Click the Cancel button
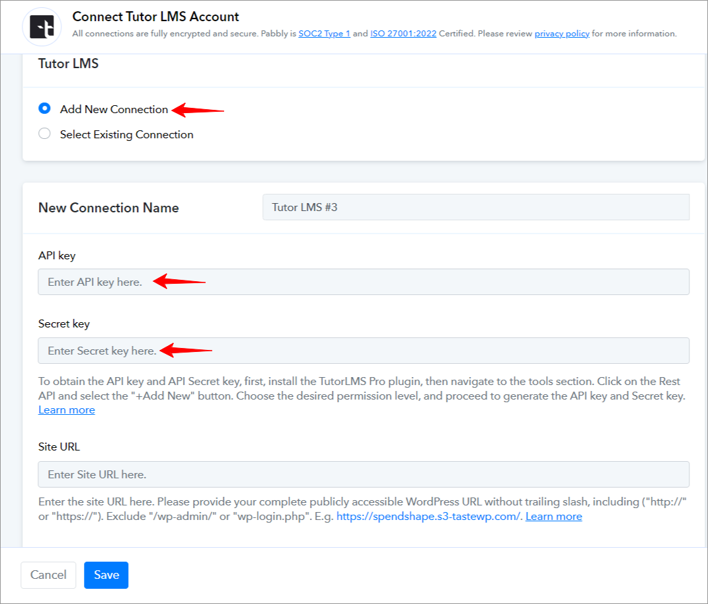The width and height of the screenshot is (708, 604). (48, 575)
